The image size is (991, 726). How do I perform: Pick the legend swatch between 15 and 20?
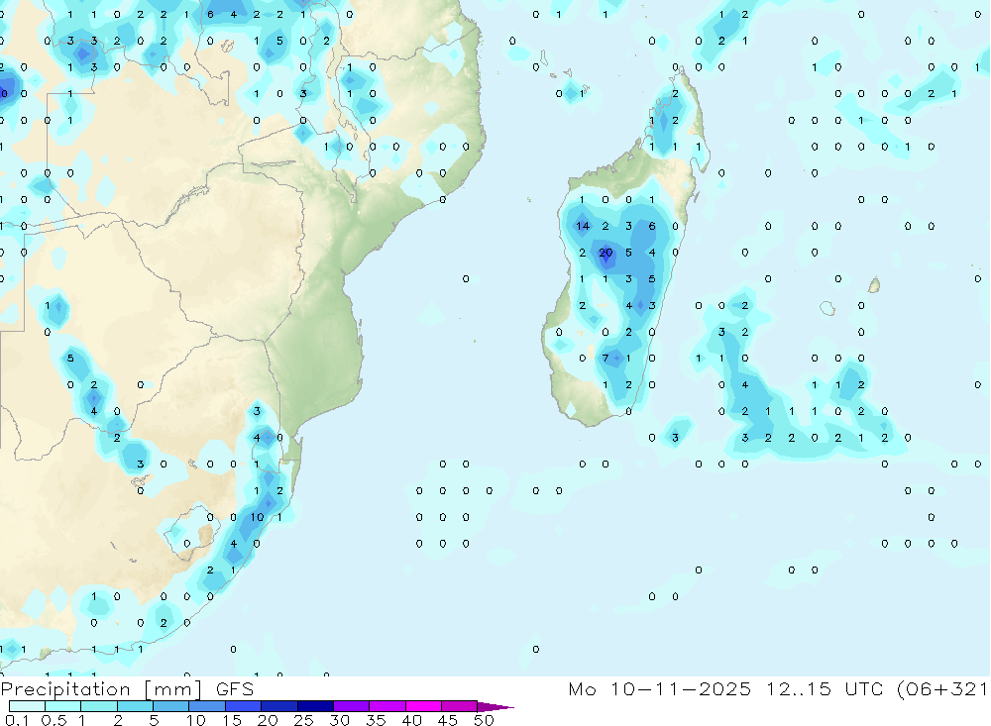coord(243,706)
